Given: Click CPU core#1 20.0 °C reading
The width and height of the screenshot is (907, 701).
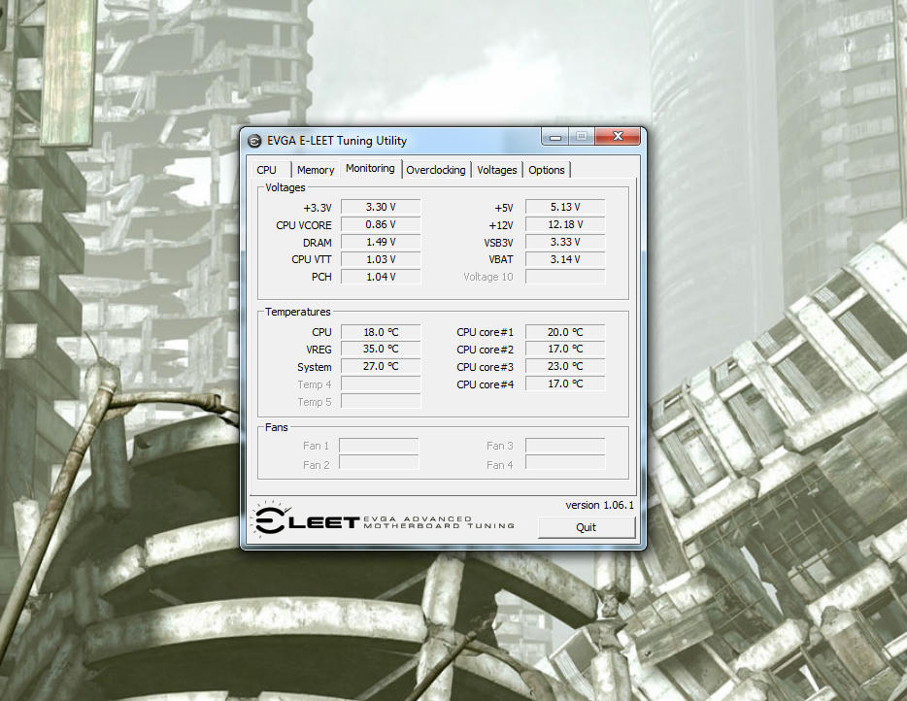Looking at the screenshot, I should tap(565, 332).
